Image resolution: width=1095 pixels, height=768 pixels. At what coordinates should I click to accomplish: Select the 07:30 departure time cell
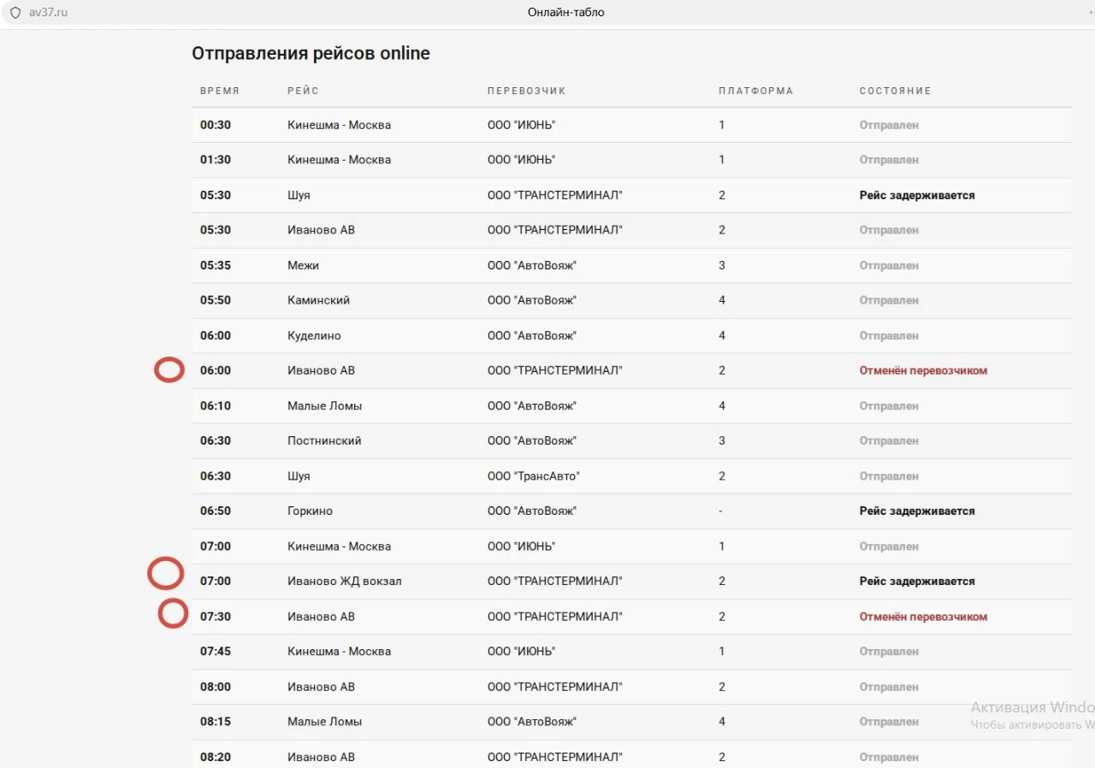216,616
